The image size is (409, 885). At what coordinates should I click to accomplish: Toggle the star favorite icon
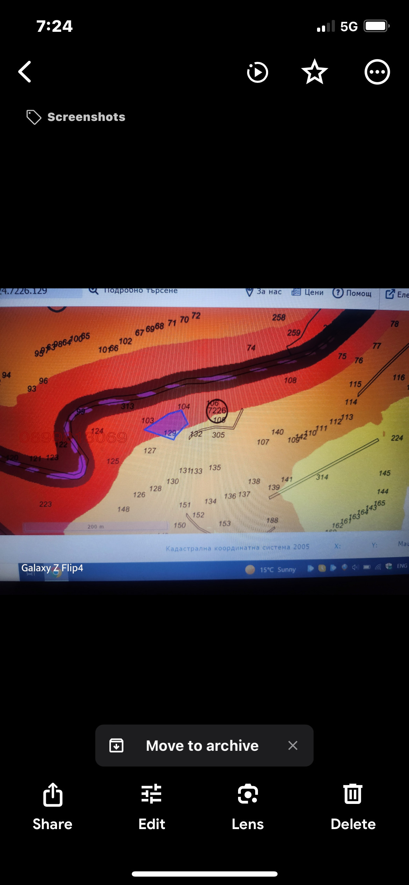click(315, 72)
